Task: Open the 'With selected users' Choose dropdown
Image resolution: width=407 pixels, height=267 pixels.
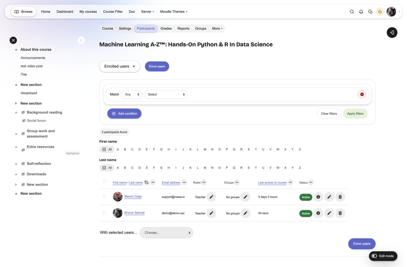Action: 166,233
